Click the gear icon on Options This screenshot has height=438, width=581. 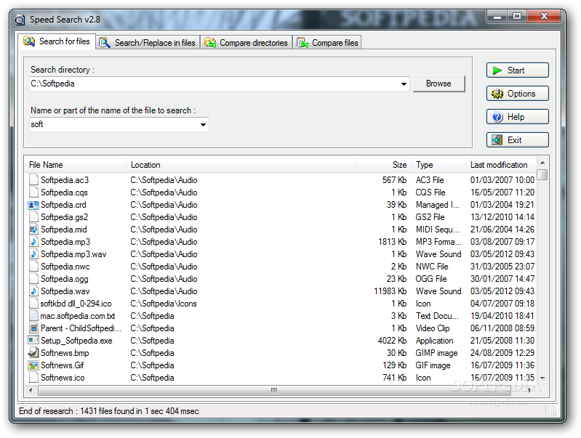(x=497, y=94)
